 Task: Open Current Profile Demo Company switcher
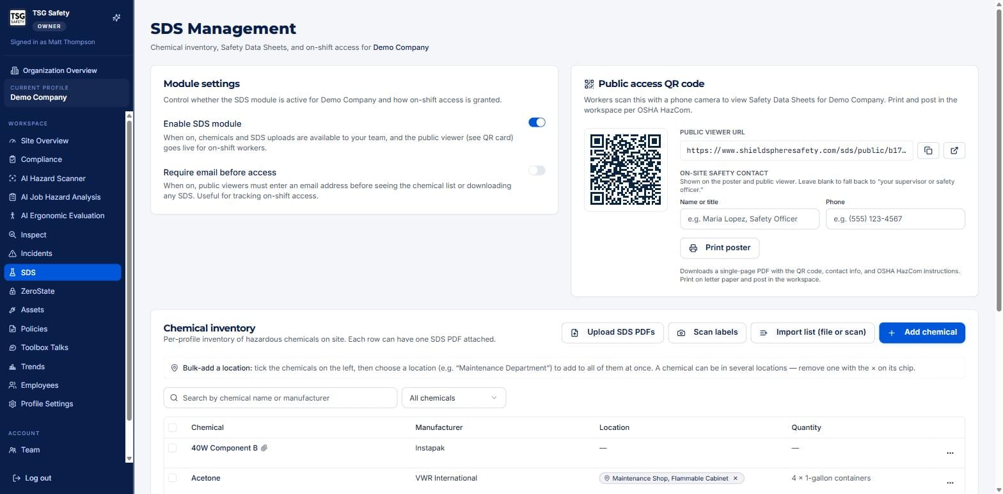[x=67, y=93]
